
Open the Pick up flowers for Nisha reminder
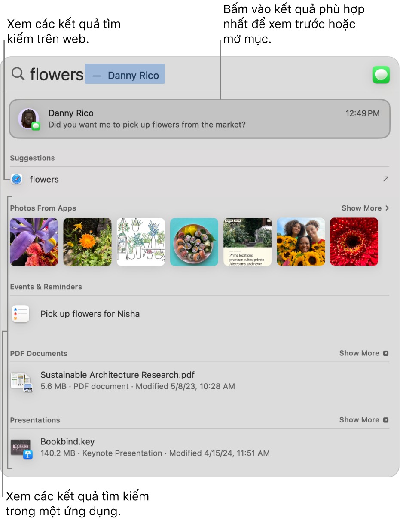pyautogui.click(x=90, y=314)
